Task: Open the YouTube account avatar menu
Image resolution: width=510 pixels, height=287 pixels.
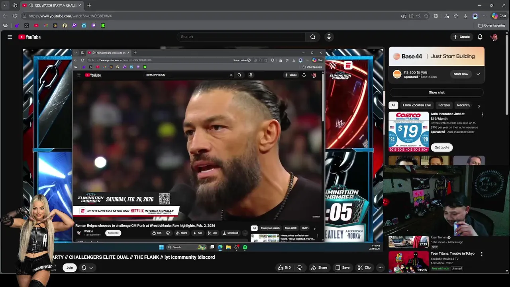Action: tap(494, 37)
